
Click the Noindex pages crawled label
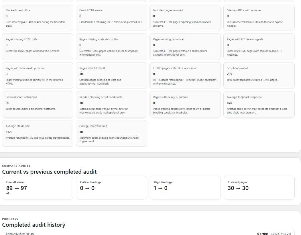tap(168, 10)
